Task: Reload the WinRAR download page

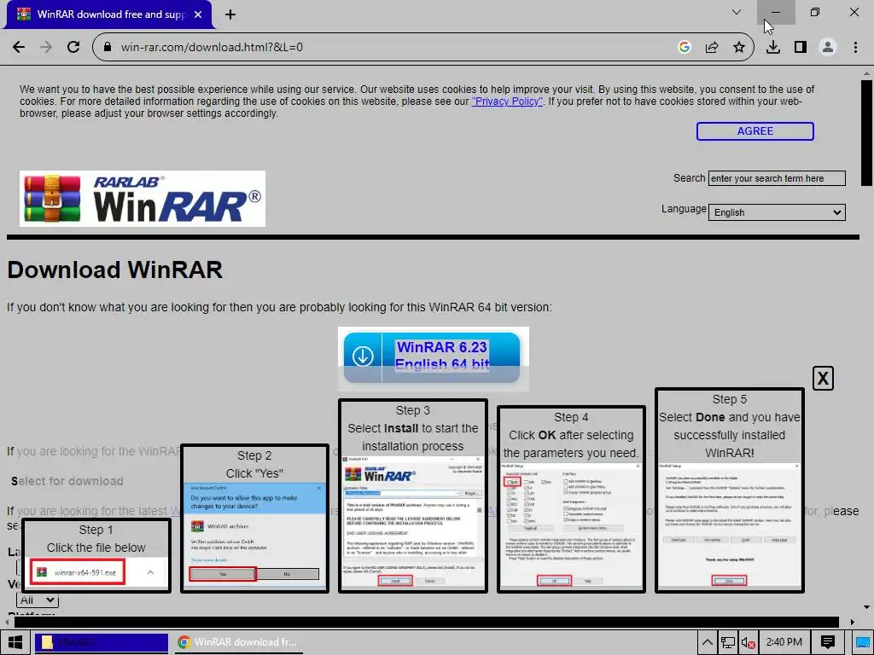Action: [73, 48]
